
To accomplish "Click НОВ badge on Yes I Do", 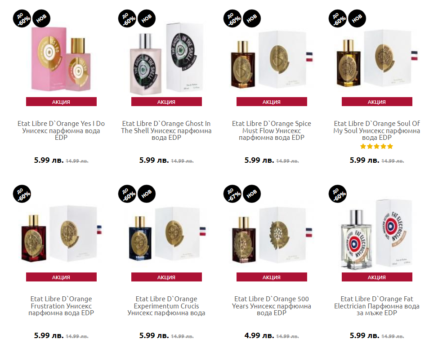I will tap(42, 18).
